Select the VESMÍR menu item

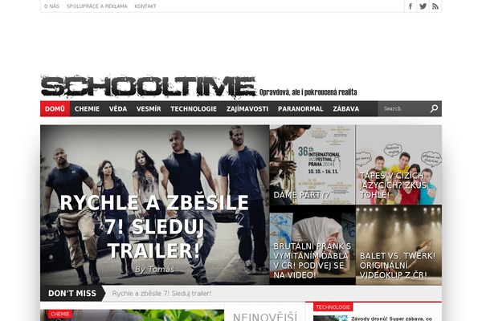[x=149, y=109]
